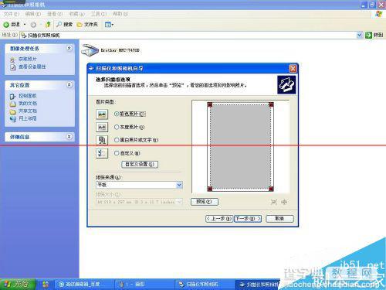Open the File menu
Viewport: 386px width, 290px height.
click(12, 14)
